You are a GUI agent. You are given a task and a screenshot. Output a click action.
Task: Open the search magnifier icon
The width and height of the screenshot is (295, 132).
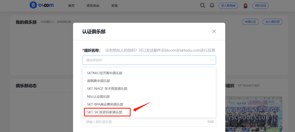[202, 5]
